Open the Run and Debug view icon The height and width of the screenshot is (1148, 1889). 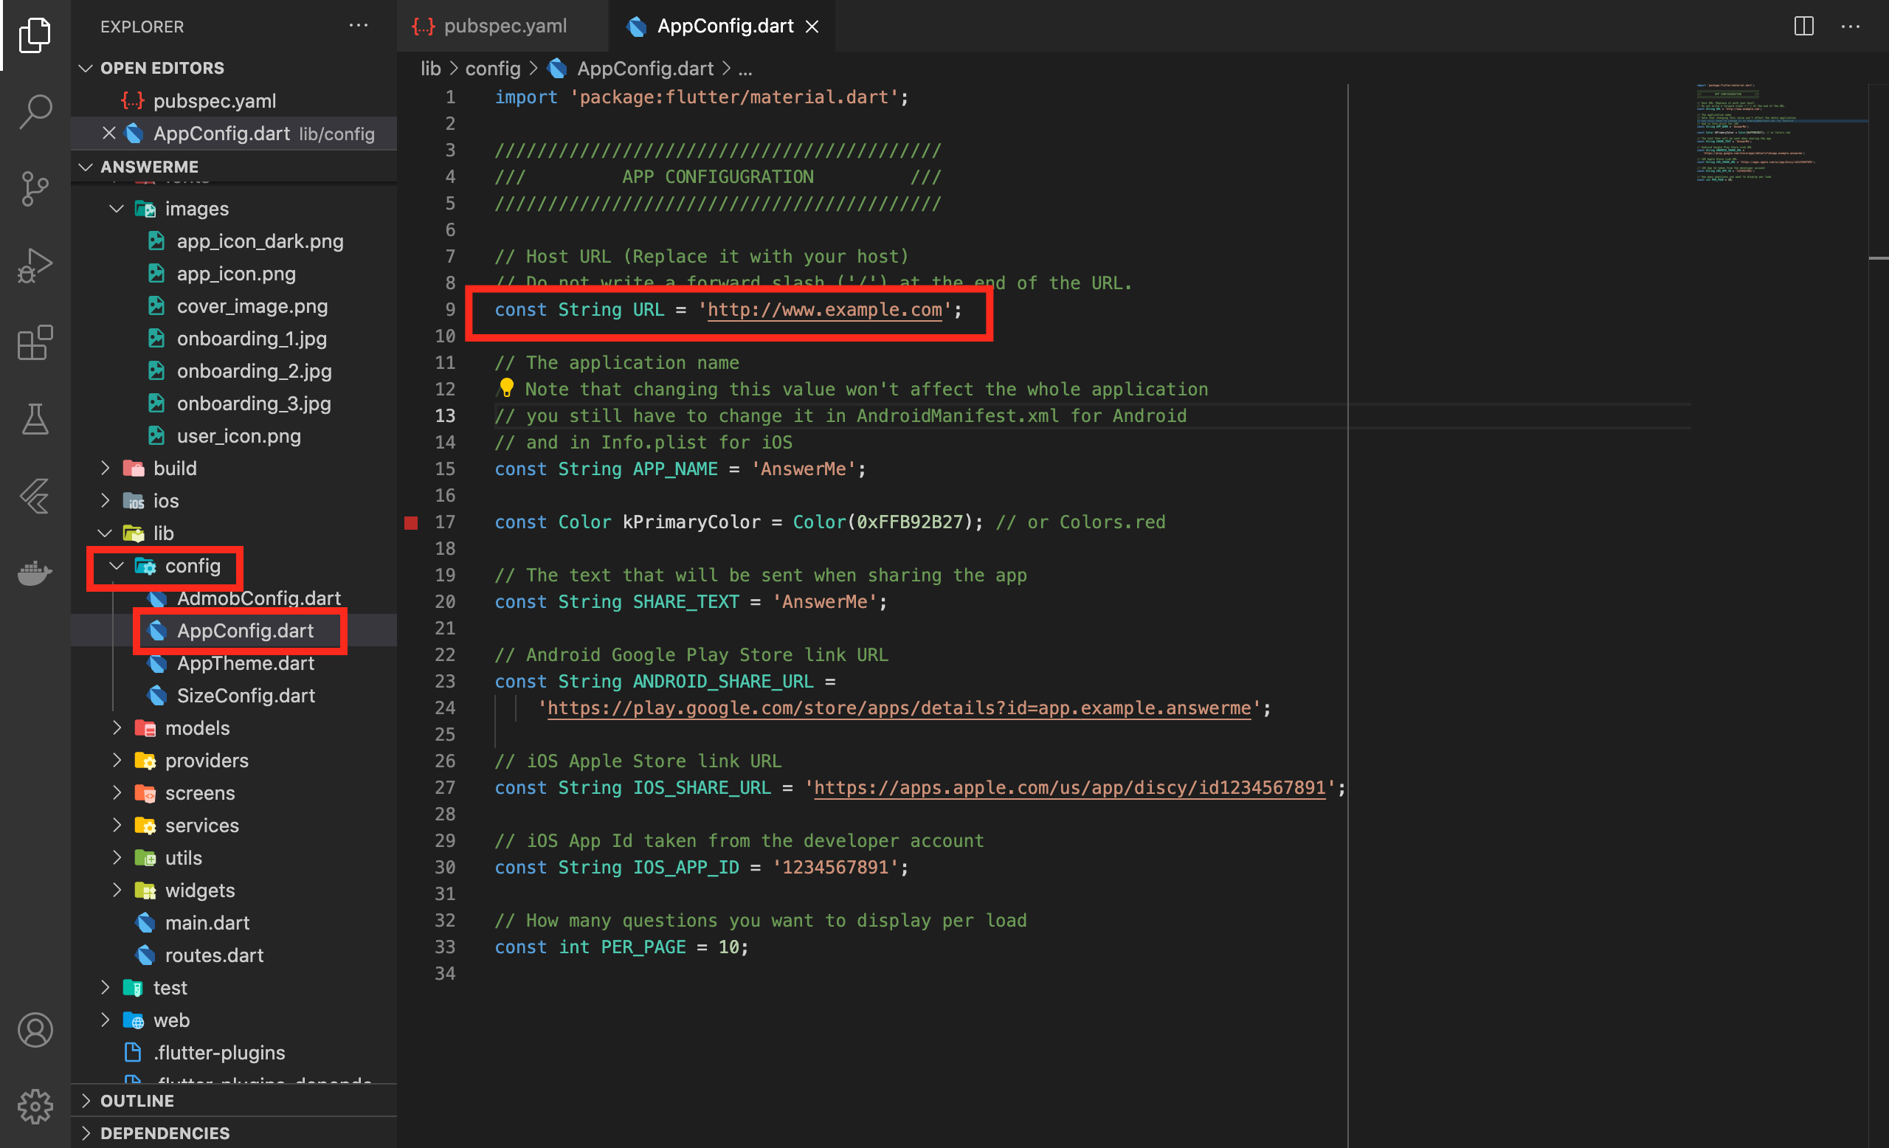click(x=35, y=265)
